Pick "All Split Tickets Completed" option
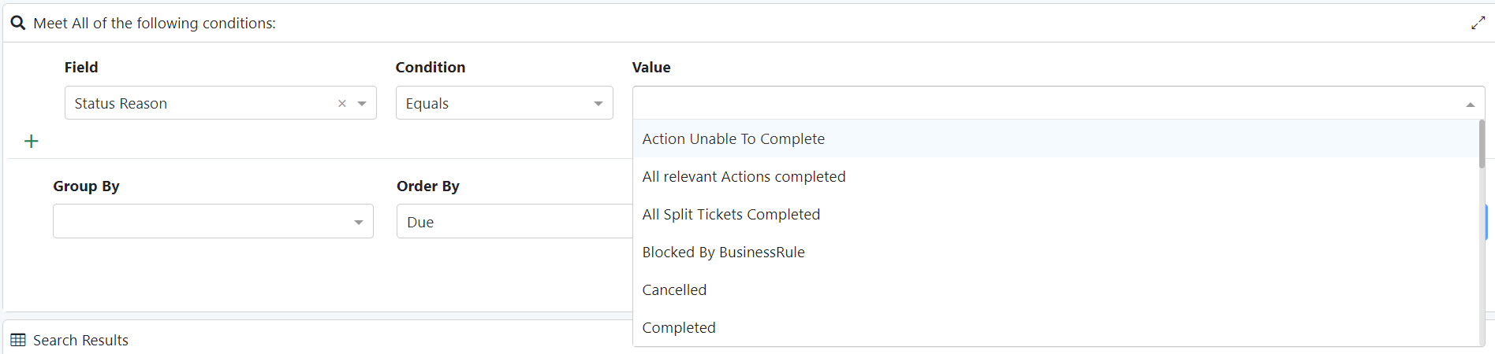This screenshot has height=354, width=1495. [731, 214]
